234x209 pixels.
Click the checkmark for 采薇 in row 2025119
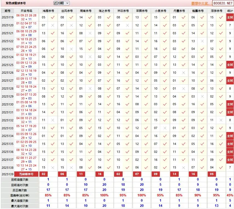tap(146, 17)
